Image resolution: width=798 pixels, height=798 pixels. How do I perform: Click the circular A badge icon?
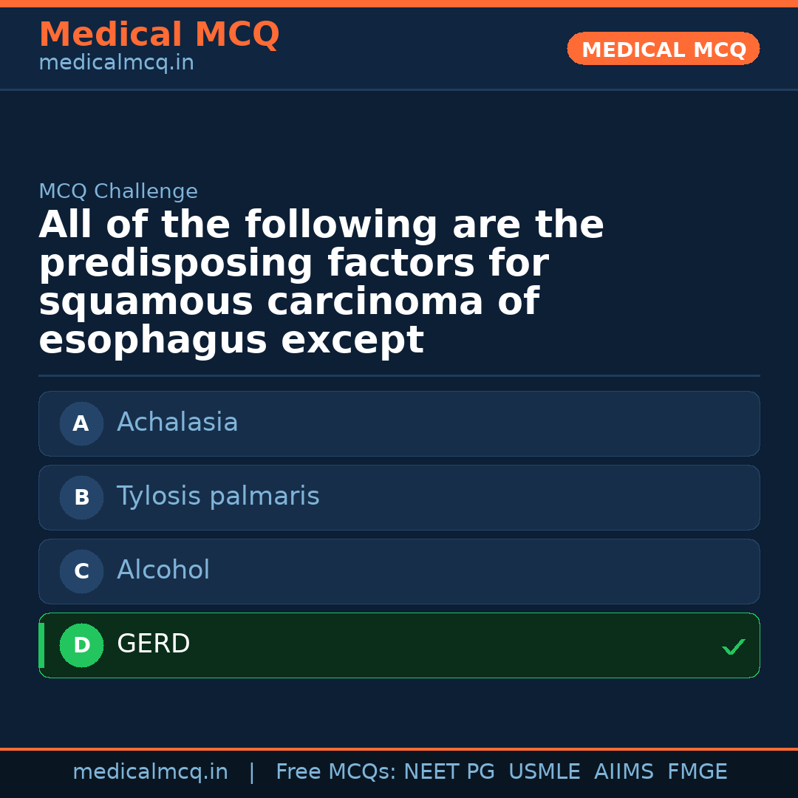81,423
